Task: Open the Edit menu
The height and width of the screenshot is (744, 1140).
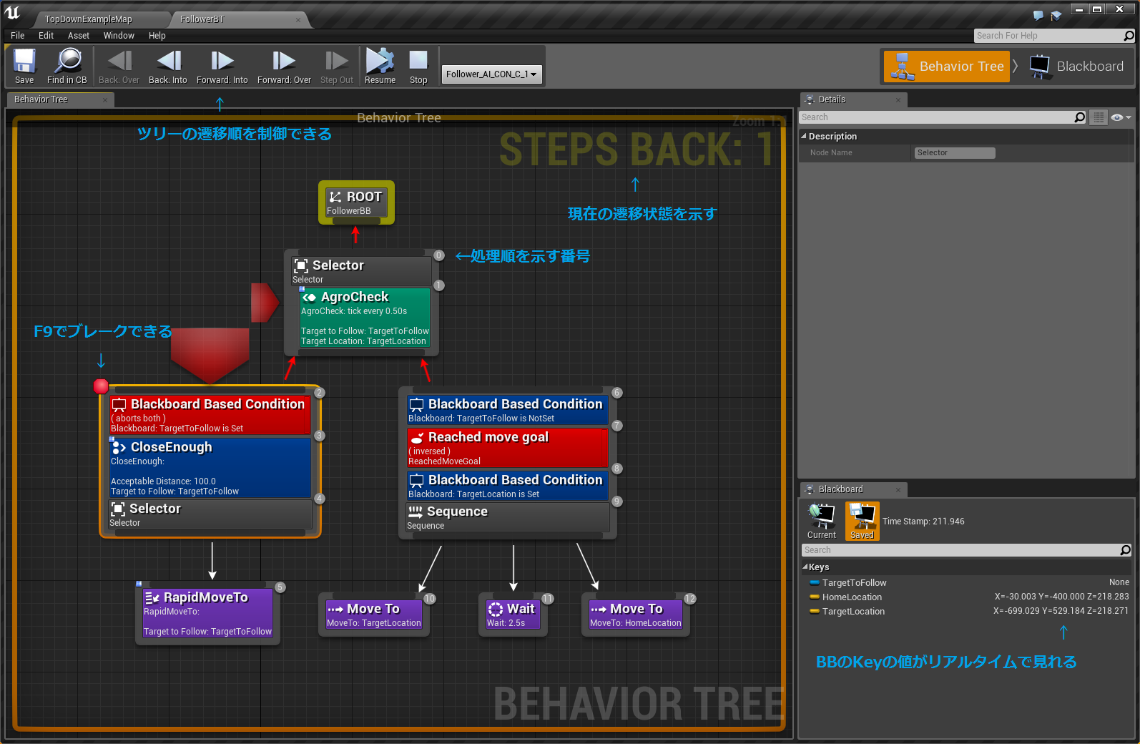Action: point(46,36)
